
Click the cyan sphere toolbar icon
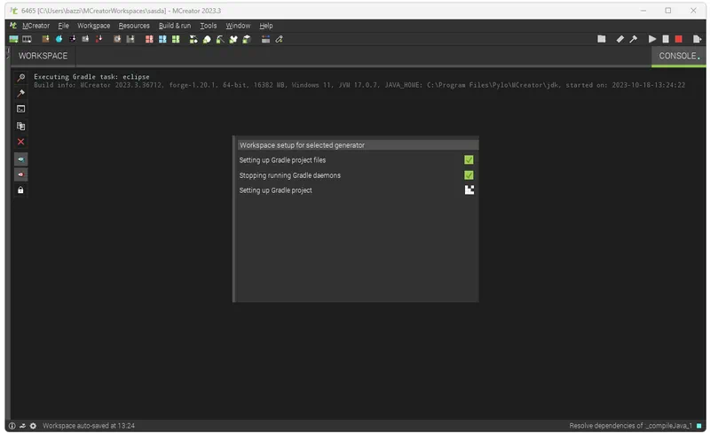pos(59,39)
